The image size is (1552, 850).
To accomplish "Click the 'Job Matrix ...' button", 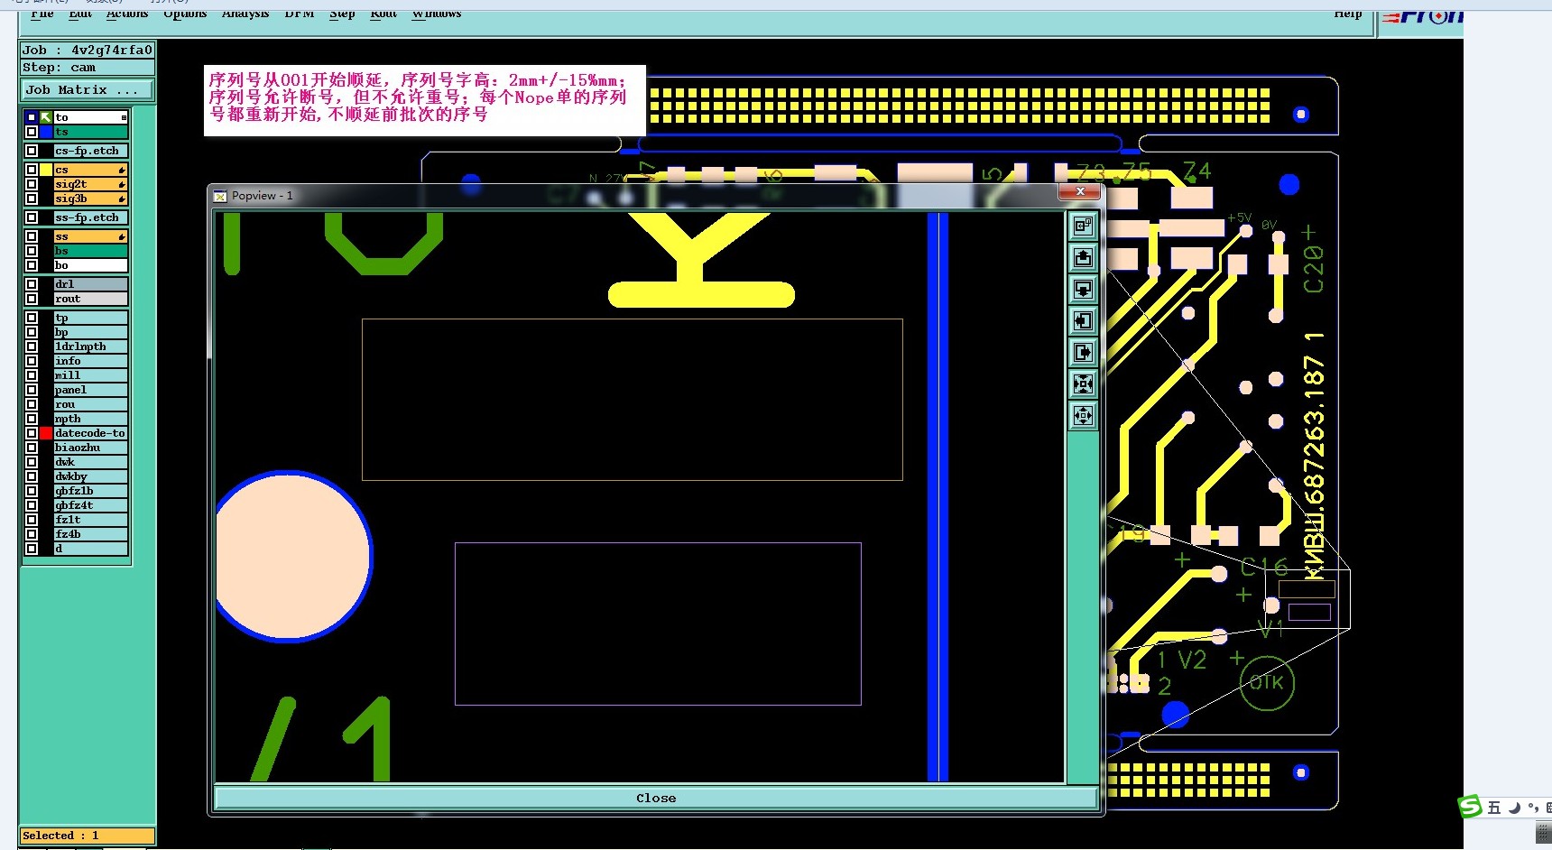I will pos(88,90).
